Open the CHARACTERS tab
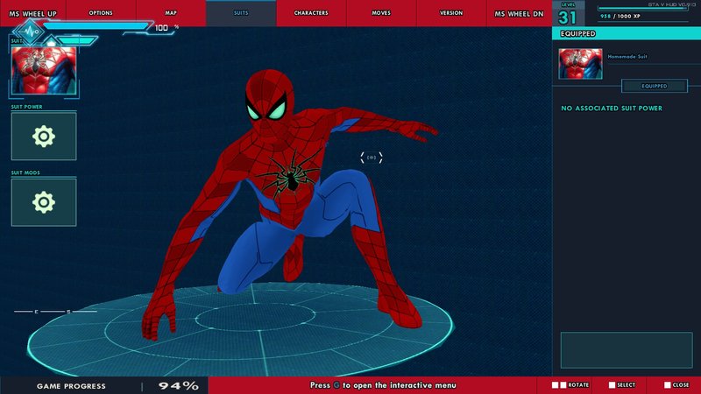Image resolution: width=701 pixels, height=394 pixels. pyautogui.click(x=311, y=13)
